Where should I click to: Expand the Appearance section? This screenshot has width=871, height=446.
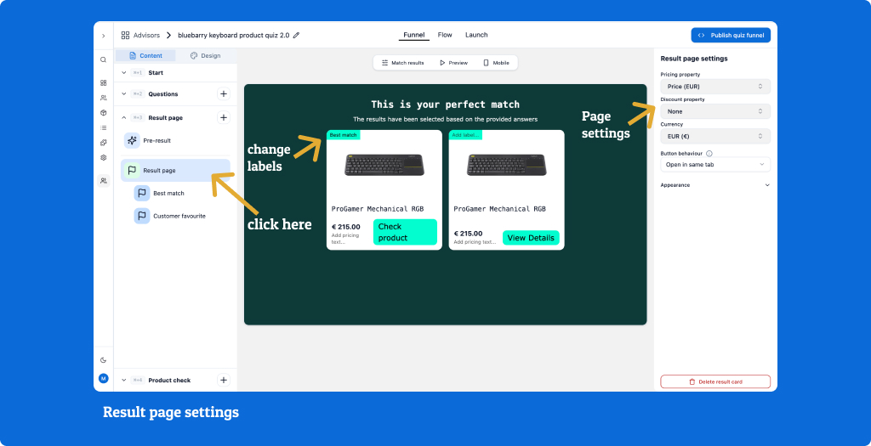tap(766, 185)
